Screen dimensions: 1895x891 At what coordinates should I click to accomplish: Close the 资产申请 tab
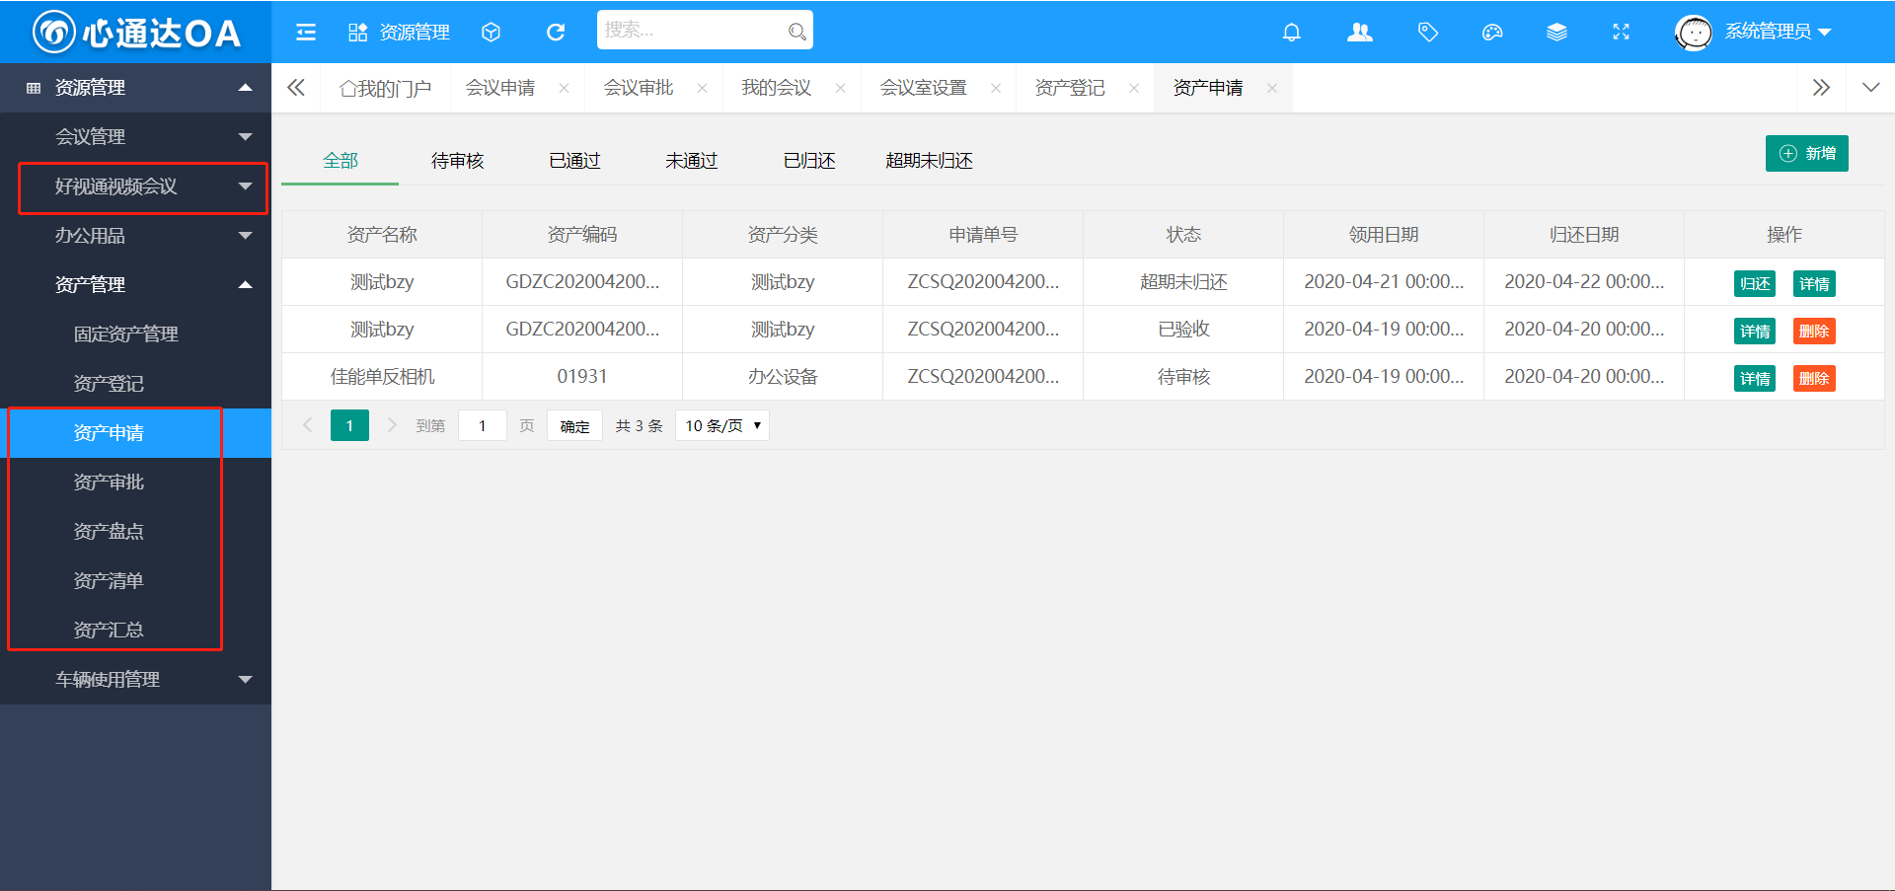coord(1272,88)
